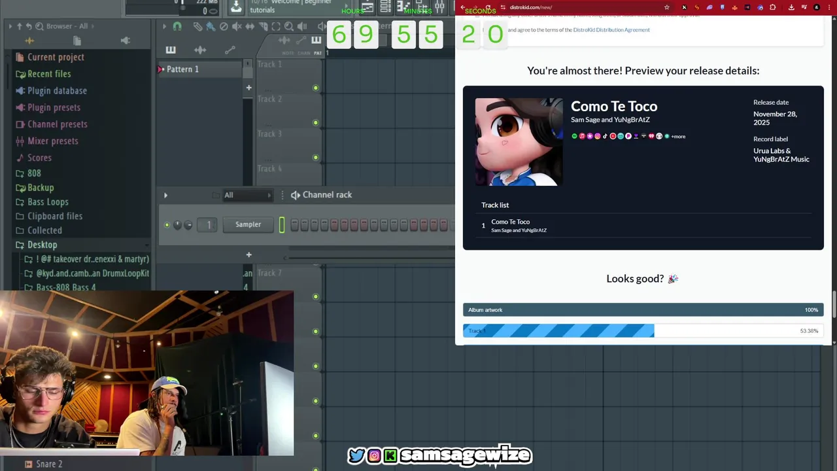This screenshot has width=837, height=471.
Task: Adjust the Sampler channel pan knob
Action: tap(177, 225)
